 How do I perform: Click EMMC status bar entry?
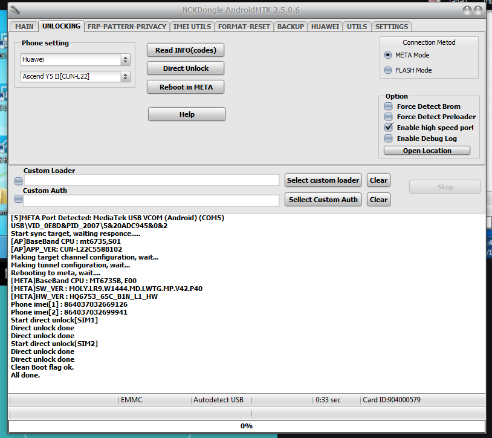[x=132, y=400]
